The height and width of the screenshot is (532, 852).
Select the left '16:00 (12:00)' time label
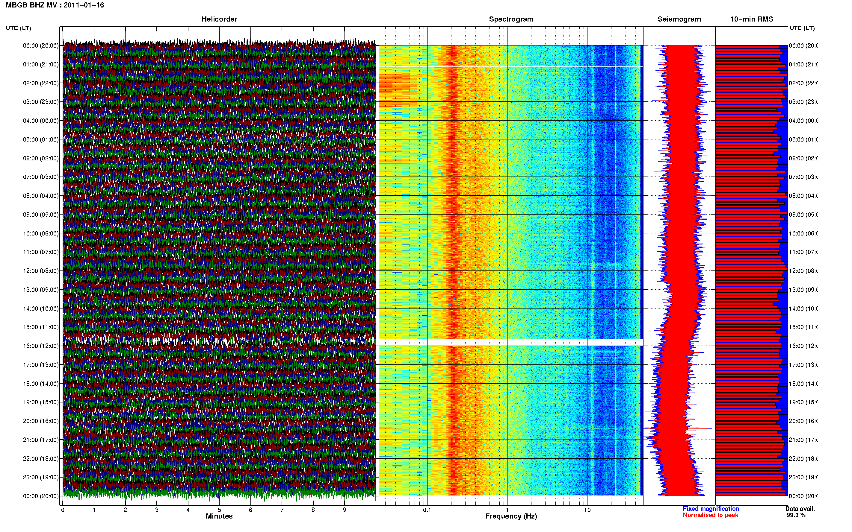pyautogui.click(x=41, y=346)
